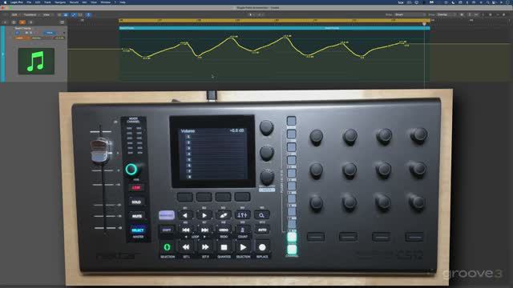Screen dimensions: 513x288
Task: Open the File menu
Action: point(29,2)
